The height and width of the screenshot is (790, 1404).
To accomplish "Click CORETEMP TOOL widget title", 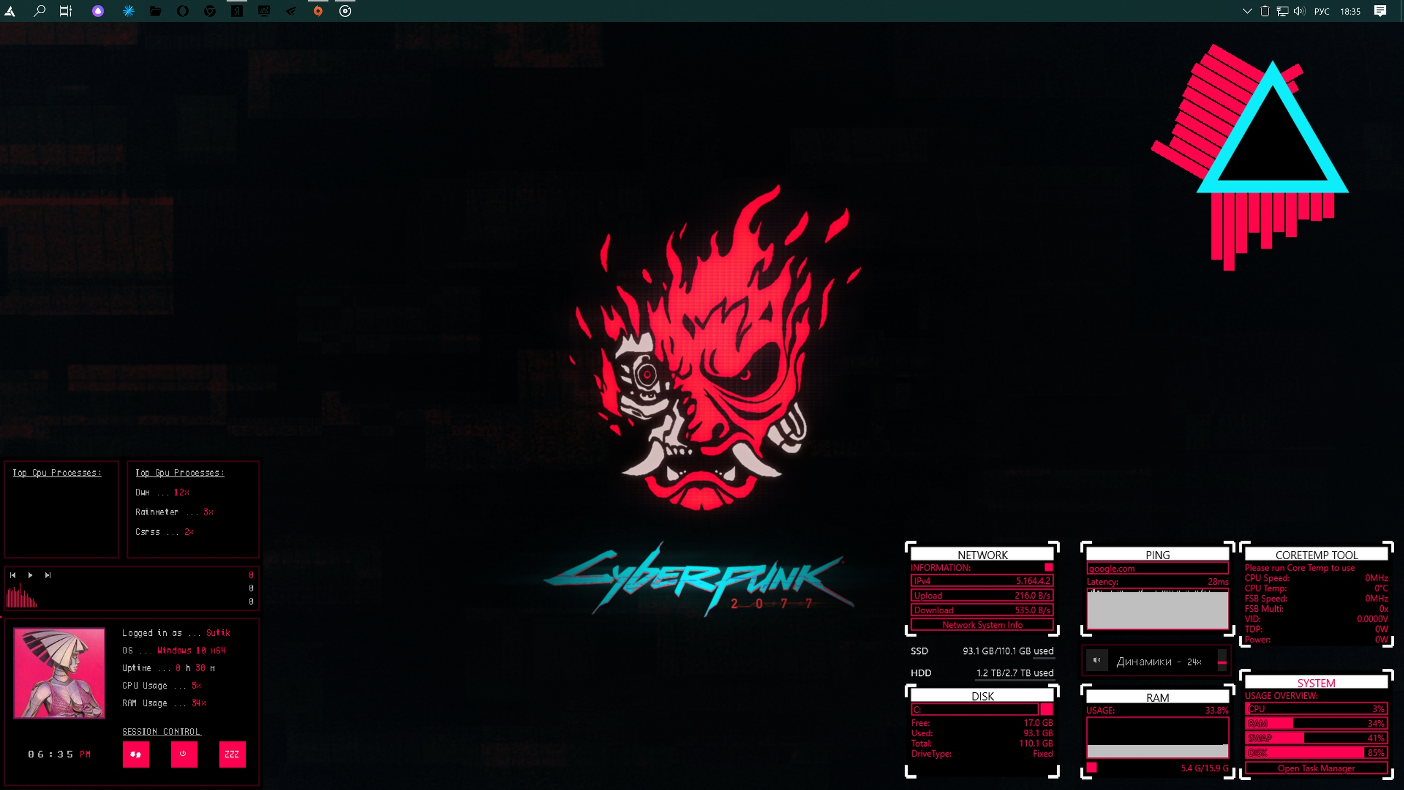I will (x=1316, y=555).
